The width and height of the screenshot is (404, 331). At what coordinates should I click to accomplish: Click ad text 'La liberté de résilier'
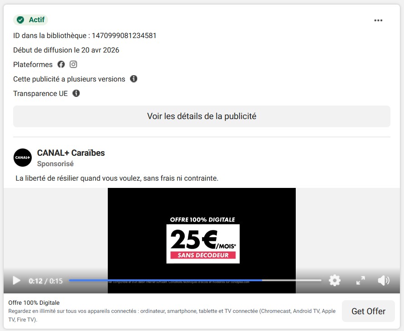click(117, 178)
